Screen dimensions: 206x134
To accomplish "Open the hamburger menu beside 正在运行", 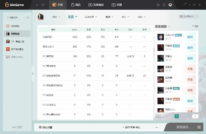I will (199, 127).
